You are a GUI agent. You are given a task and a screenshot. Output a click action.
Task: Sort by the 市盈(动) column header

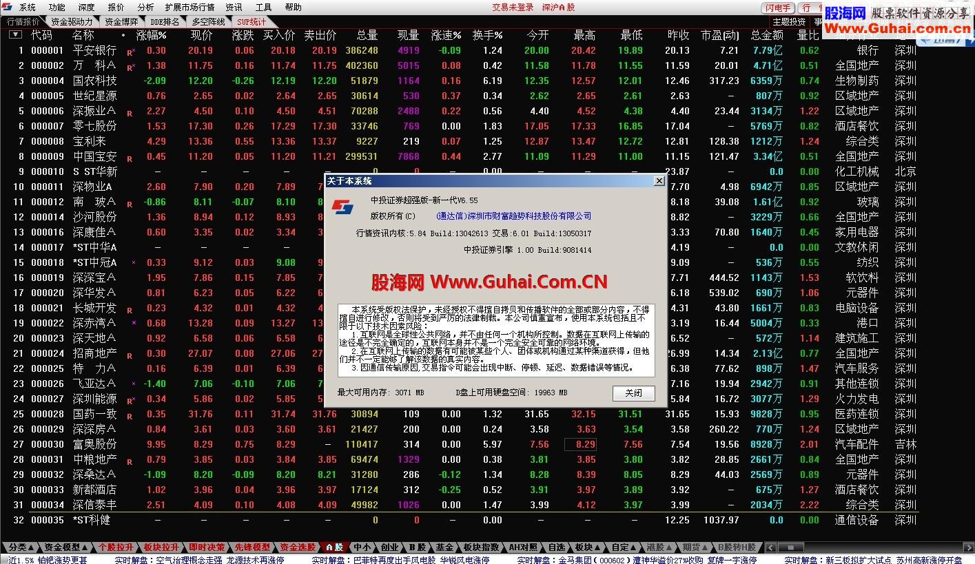point(720,34)
